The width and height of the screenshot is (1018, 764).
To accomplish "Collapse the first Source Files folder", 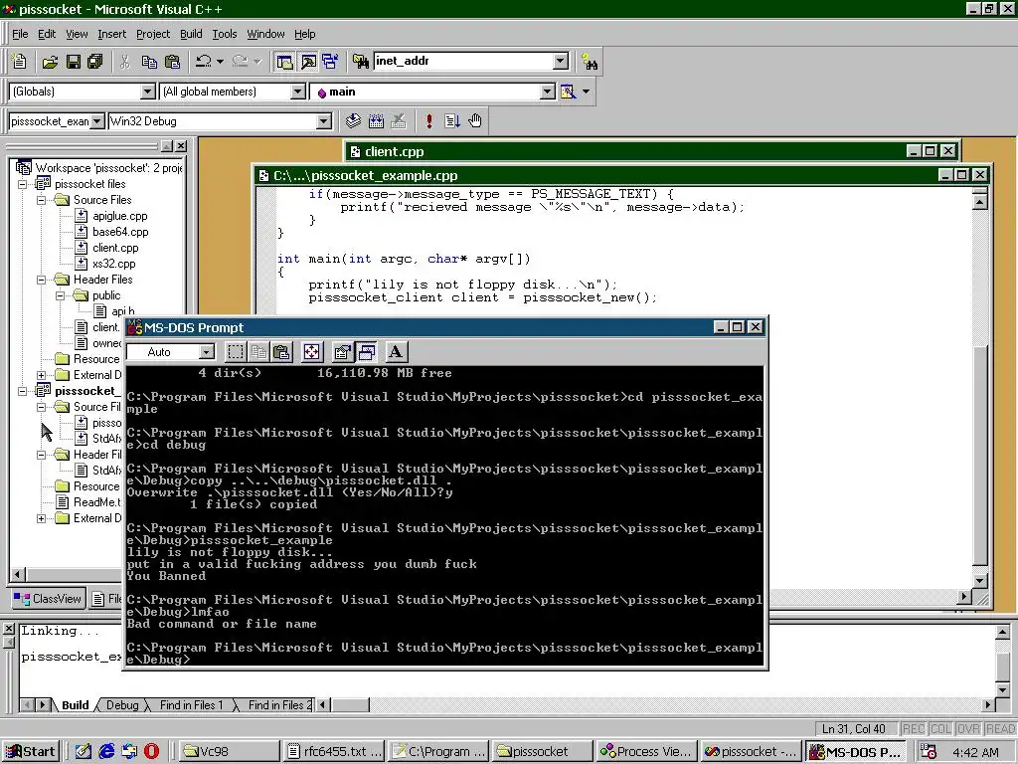I will tap(42, 200).
